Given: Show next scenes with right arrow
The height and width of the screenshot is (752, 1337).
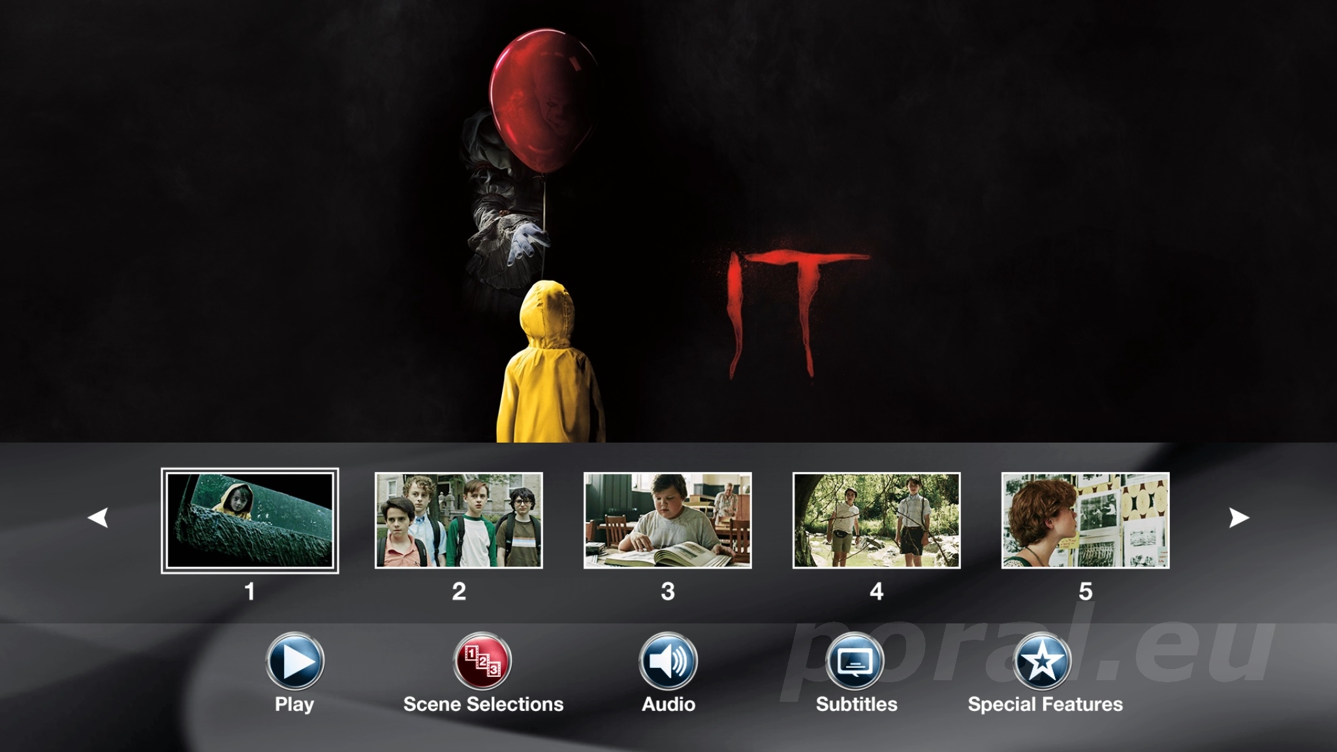Looking at the screenshot, I should [x=1238, y=518].
